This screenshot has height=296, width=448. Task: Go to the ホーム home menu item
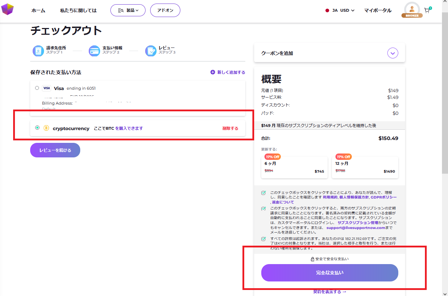(38, 10)
